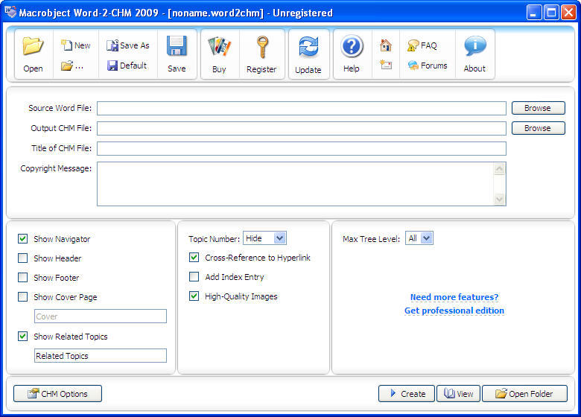Enable the Show Header checkbox
The image size is (581, 417).
(x=23, y=258)
